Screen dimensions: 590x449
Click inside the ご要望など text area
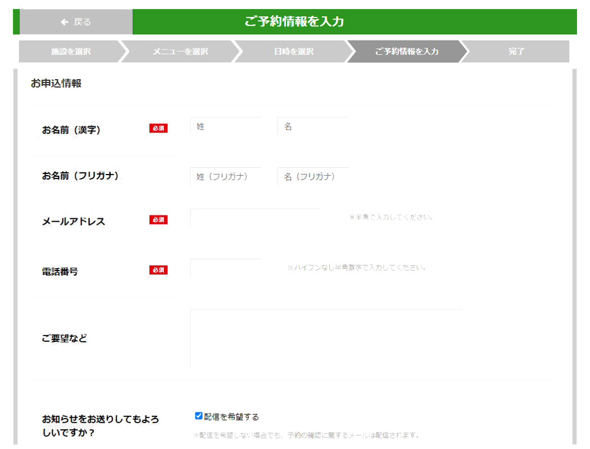click(325, 338)
